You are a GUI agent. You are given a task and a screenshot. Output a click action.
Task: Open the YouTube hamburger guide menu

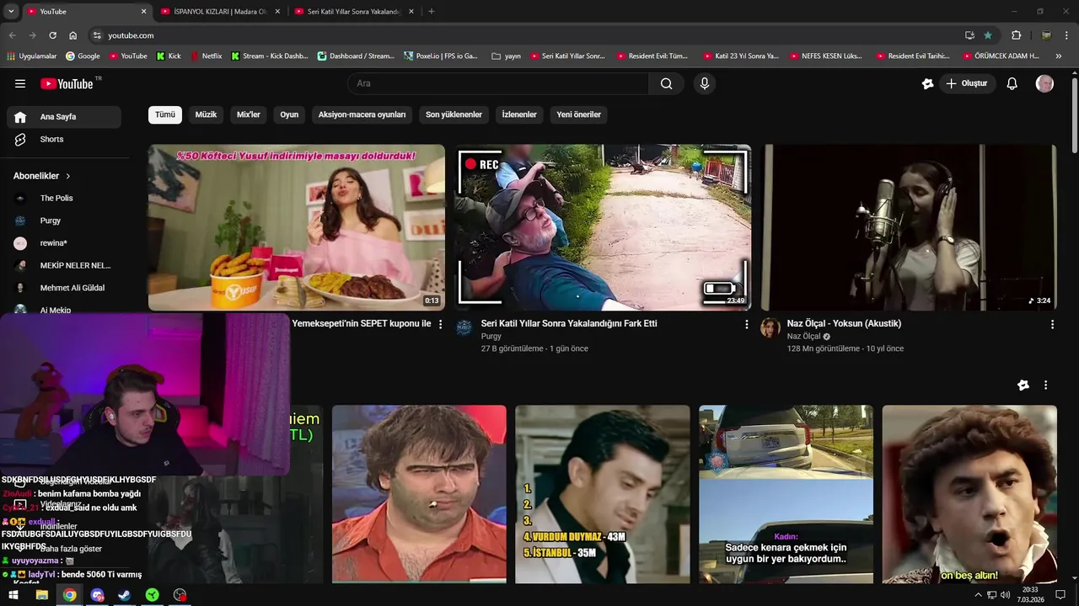tap(20, 83)
